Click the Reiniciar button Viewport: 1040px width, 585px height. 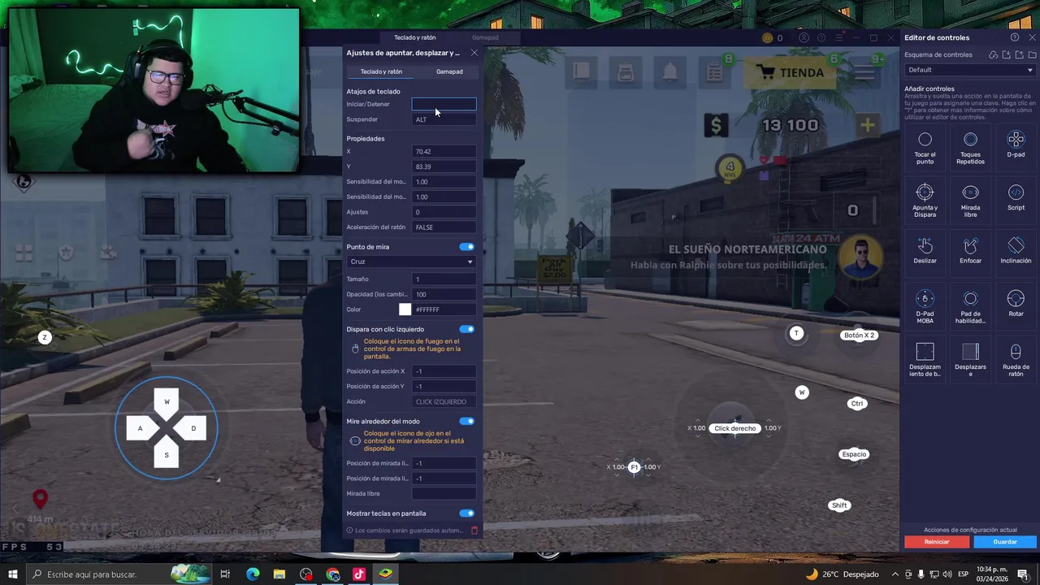click(x=937, y=542)
